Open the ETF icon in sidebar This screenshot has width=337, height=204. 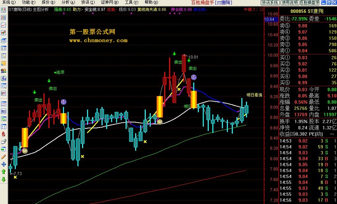point(3,94)
